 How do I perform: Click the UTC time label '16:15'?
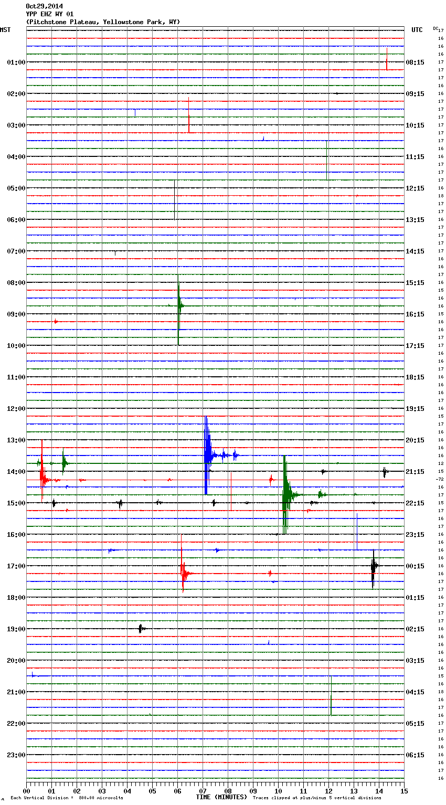(x=415, y=314)
